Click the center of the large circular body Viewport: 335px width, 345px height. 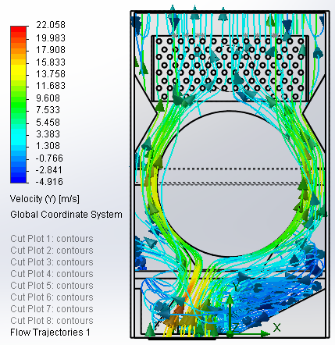click(x=230, y=184)
